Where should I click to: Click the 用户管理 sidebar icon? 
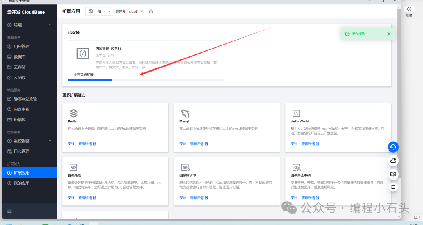(x=9, y=46)
